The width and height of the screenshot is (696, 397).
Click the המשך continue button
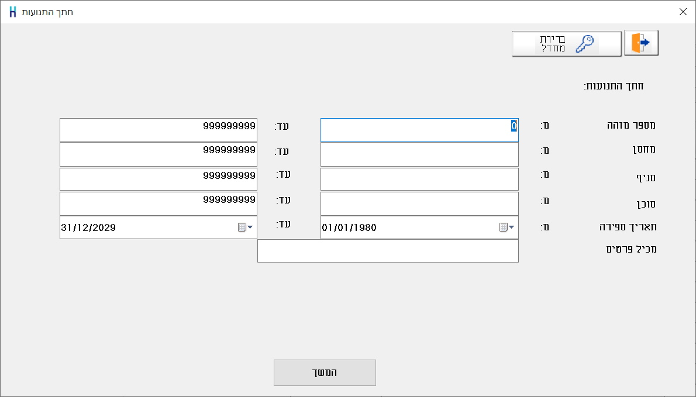point(325,372)
